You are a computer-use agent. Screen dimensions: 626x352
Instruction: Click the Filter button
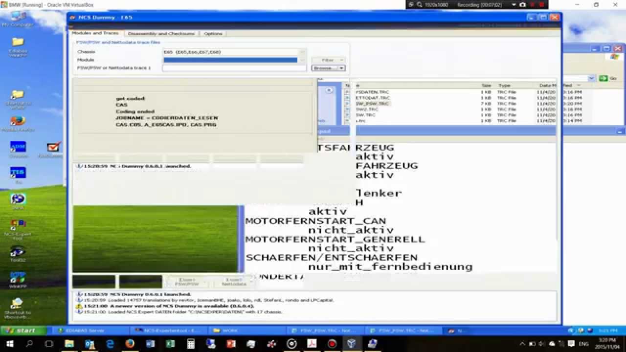point(328,60)
